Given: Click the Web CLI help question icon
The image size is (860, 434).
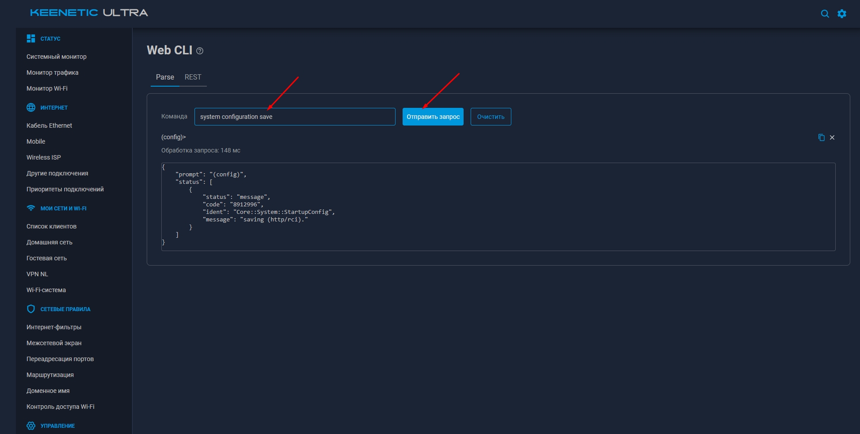Looking at the screenshot, I should pos(200,51).
